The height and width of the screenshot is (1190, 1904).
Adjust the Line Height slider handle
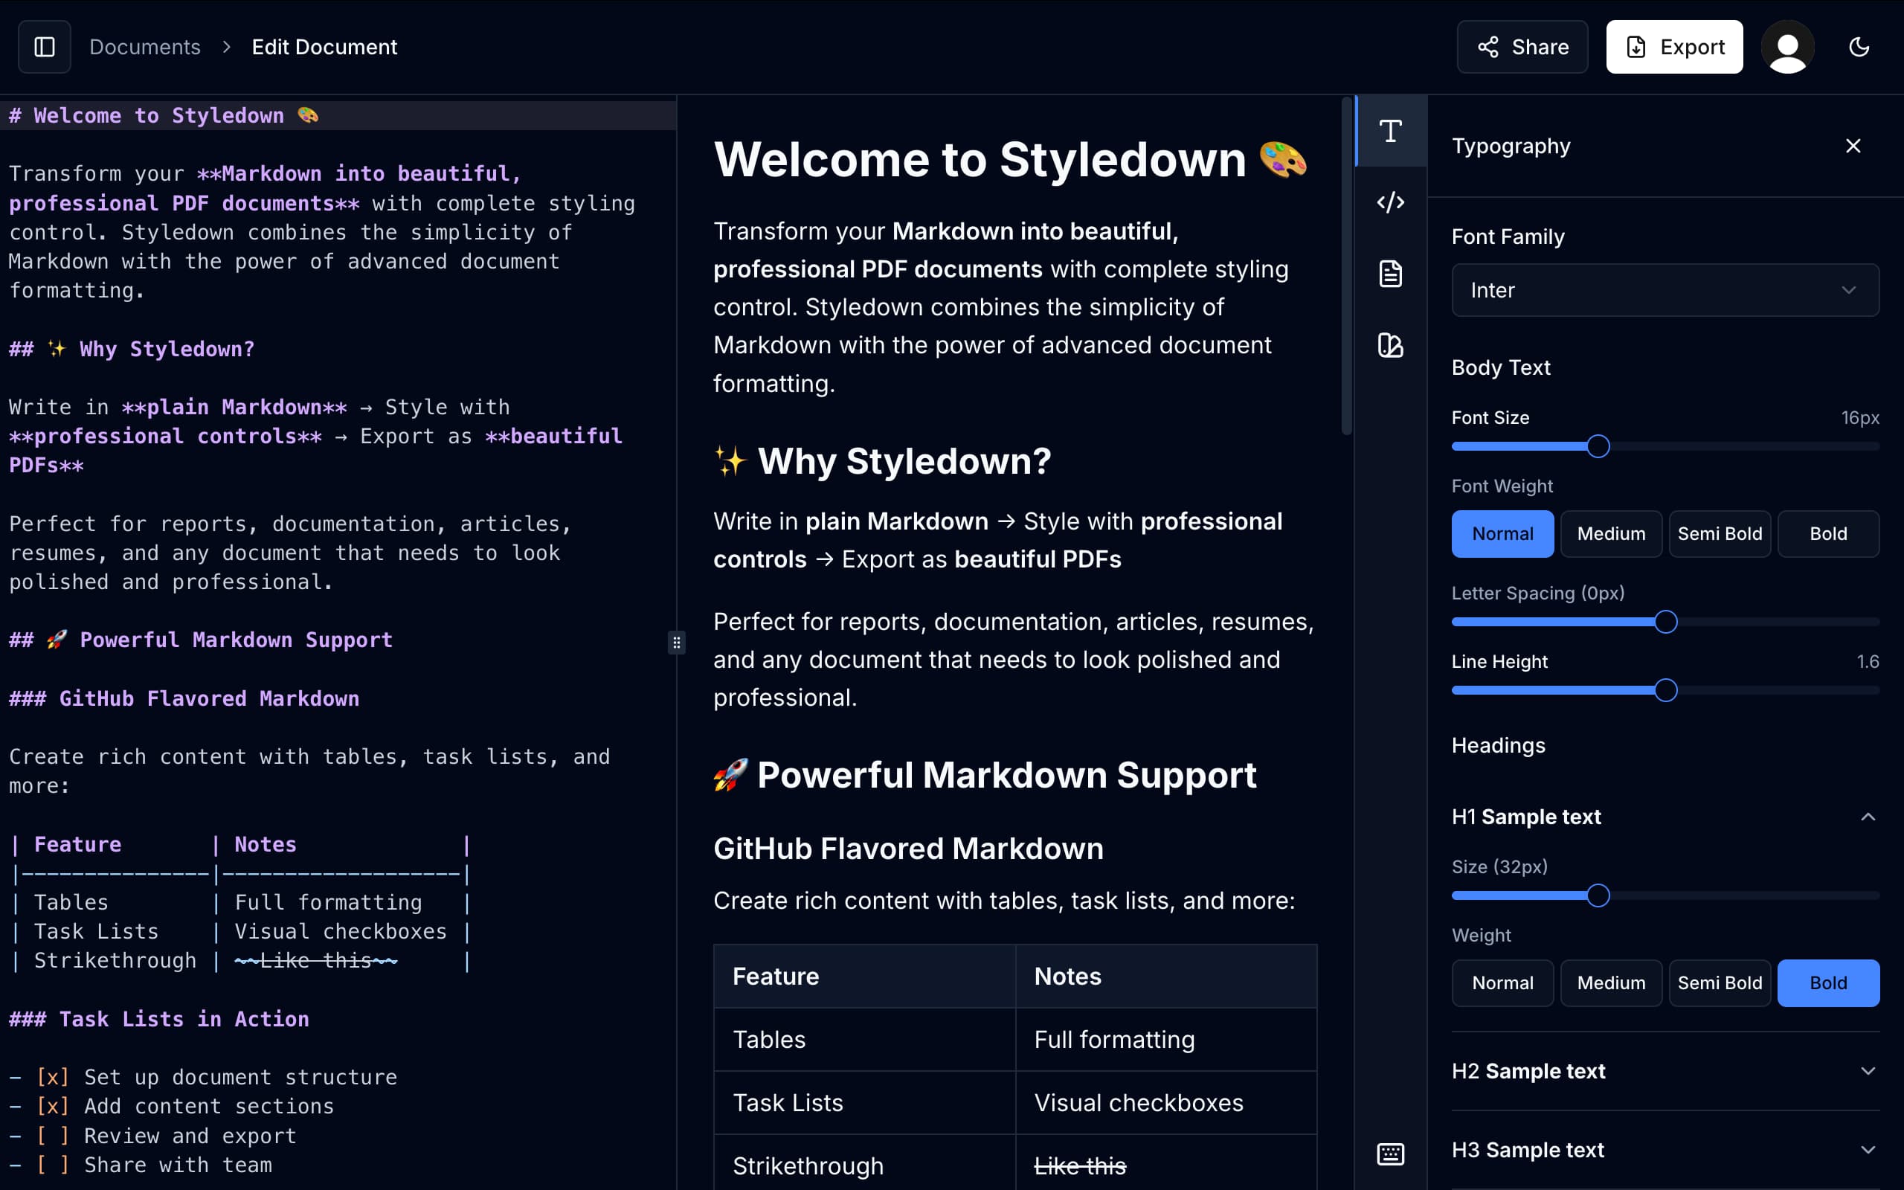tap(1665, 690)
